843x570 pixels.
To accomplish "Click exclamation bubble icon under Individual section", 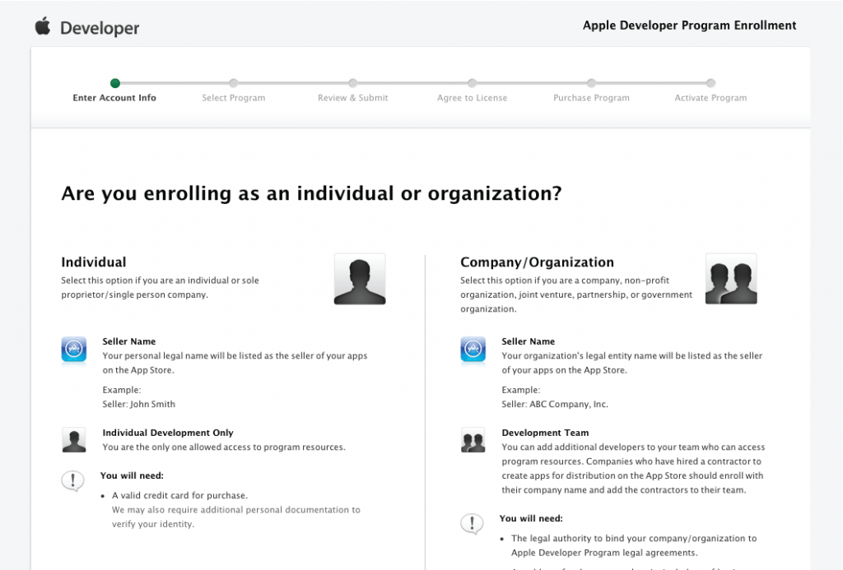I will [x=72, y=481].
